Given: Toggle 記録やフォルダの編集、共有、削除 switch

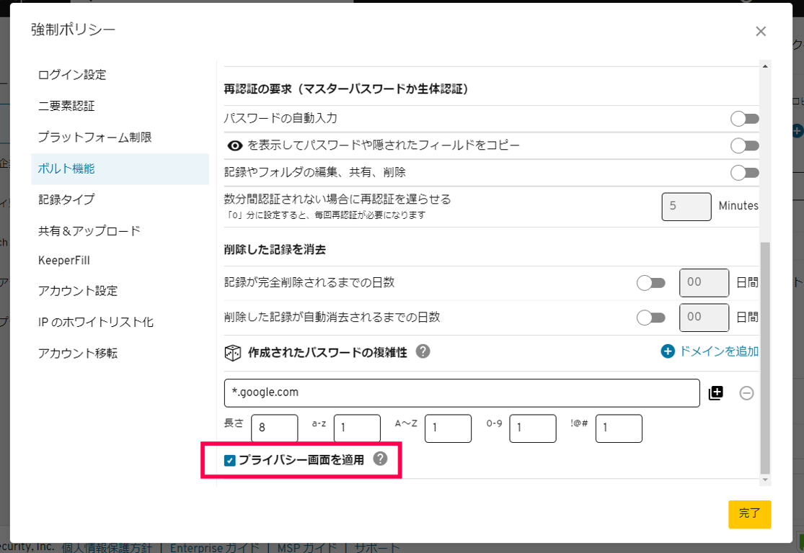Looking at the screenshot, I should [744, 173].
